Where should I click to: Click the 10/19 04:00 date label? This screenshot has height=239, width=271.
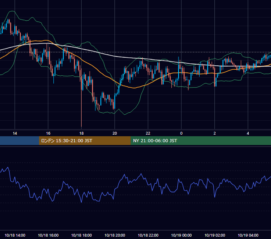[x=248, y=235]
